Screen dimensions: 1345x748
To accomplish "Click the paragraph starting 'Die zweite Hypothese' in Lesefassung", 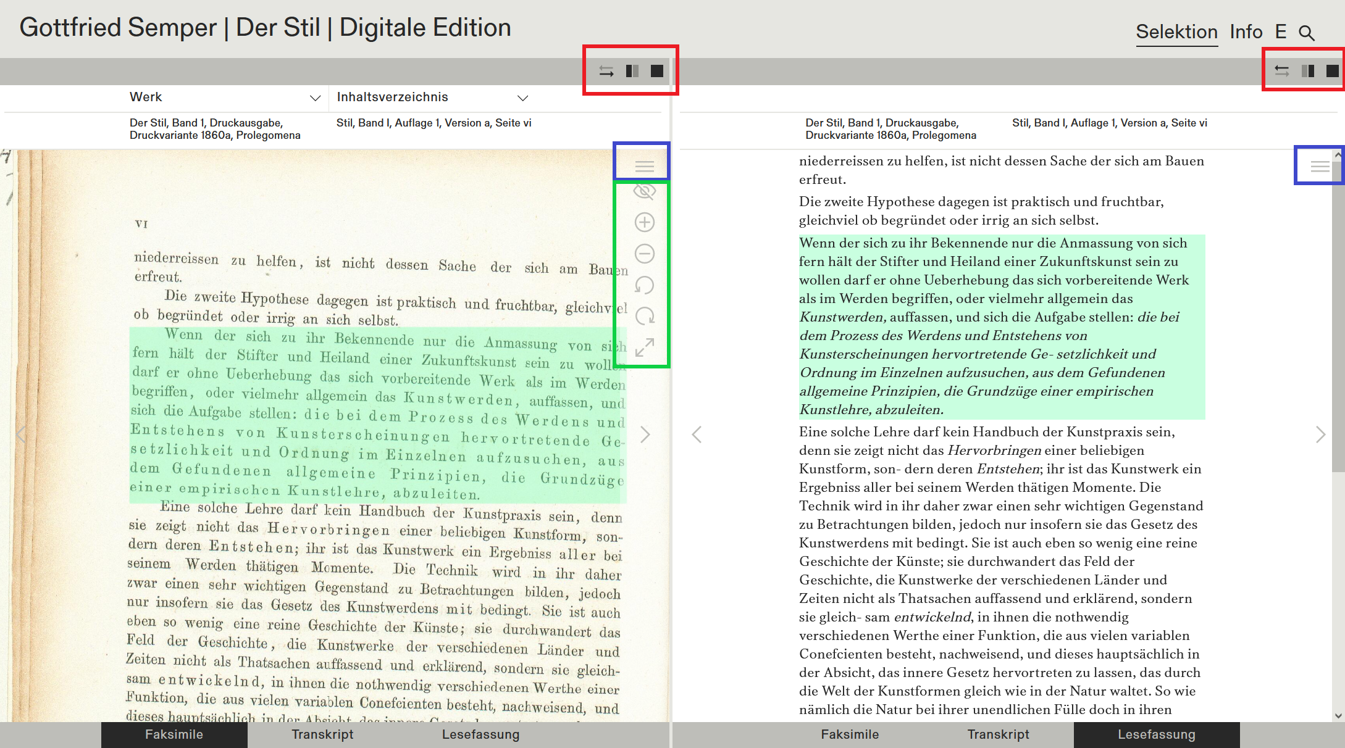I will tap(982, 211).
